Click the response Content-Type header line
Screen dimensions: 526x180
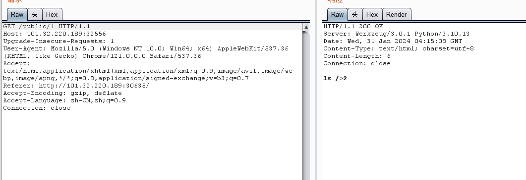[x=399, y=48]
